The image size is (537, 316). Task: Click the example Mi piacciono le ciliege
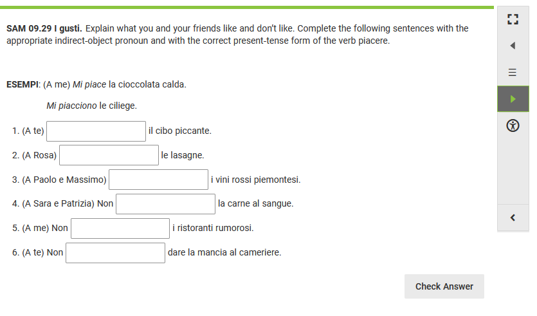(x=91, y=106)
